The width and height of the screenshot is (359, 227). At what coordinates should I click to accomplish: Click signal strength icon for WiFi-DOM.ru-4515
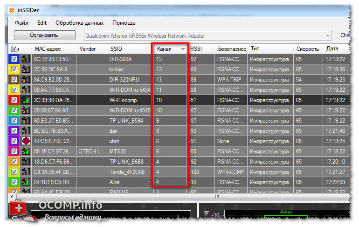26,110
